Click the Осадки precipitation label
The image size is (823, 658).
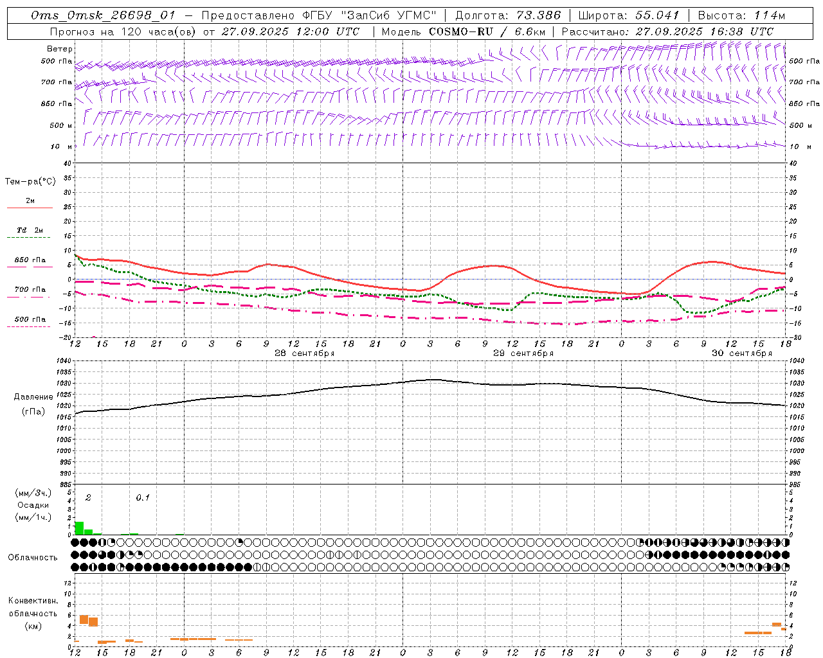[33, 505]
